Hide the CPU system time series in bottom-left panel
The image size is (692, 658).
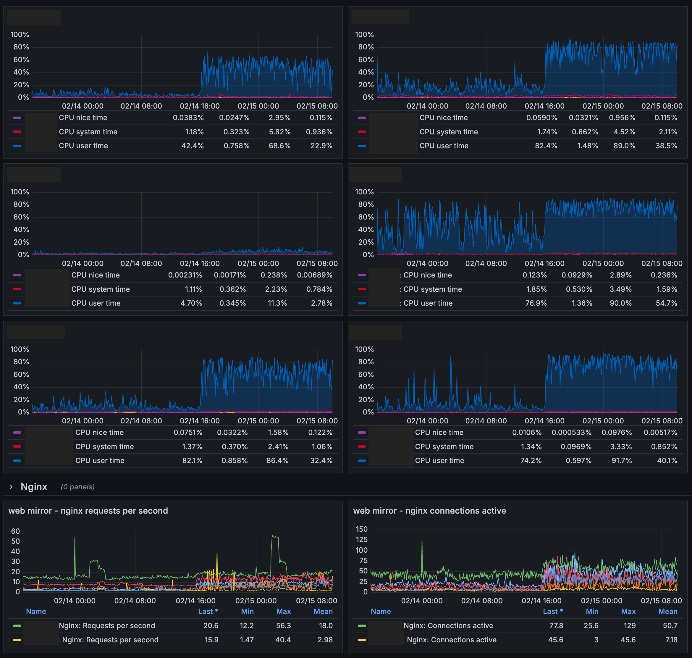click(x=104, y=446)
